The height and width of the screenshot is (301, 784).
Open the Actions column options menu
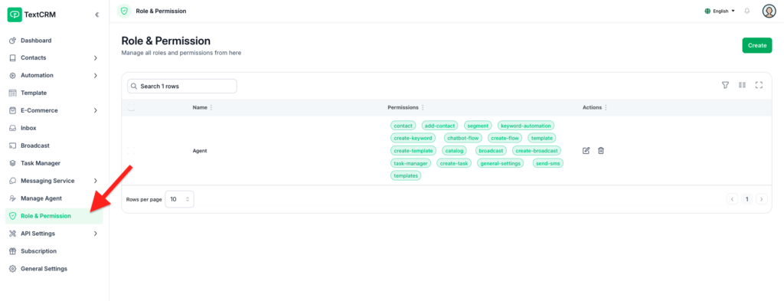(606, 107)
